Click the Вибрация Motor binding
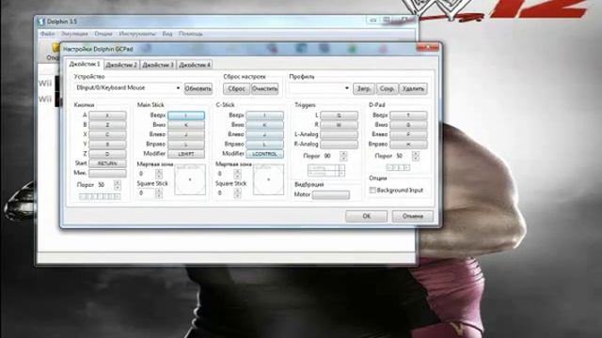 click(x=331, y=195)
